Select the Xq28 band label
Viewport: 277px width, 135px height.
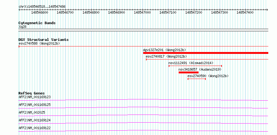pyautogui.click(x=23, y=27)
